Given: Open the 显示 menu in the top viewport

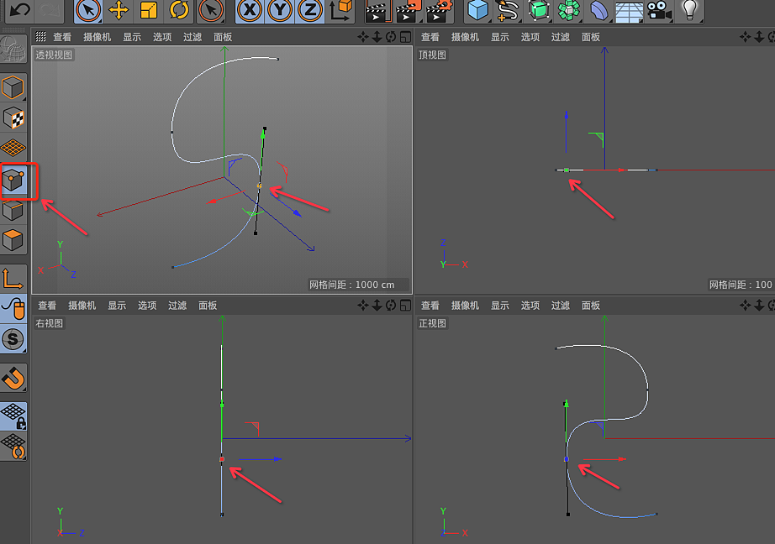Looking at the screenshot, I should 499,36.
